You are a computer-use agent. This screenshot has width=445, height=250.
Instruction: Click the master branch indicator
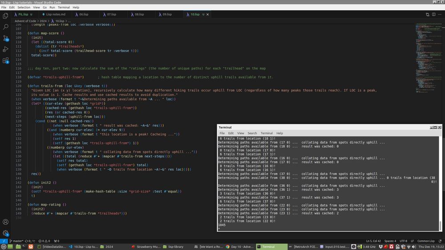click(x=17, y=241)
